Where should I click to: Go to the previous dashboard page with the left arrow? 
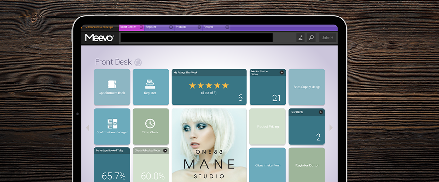click(88, 128)
